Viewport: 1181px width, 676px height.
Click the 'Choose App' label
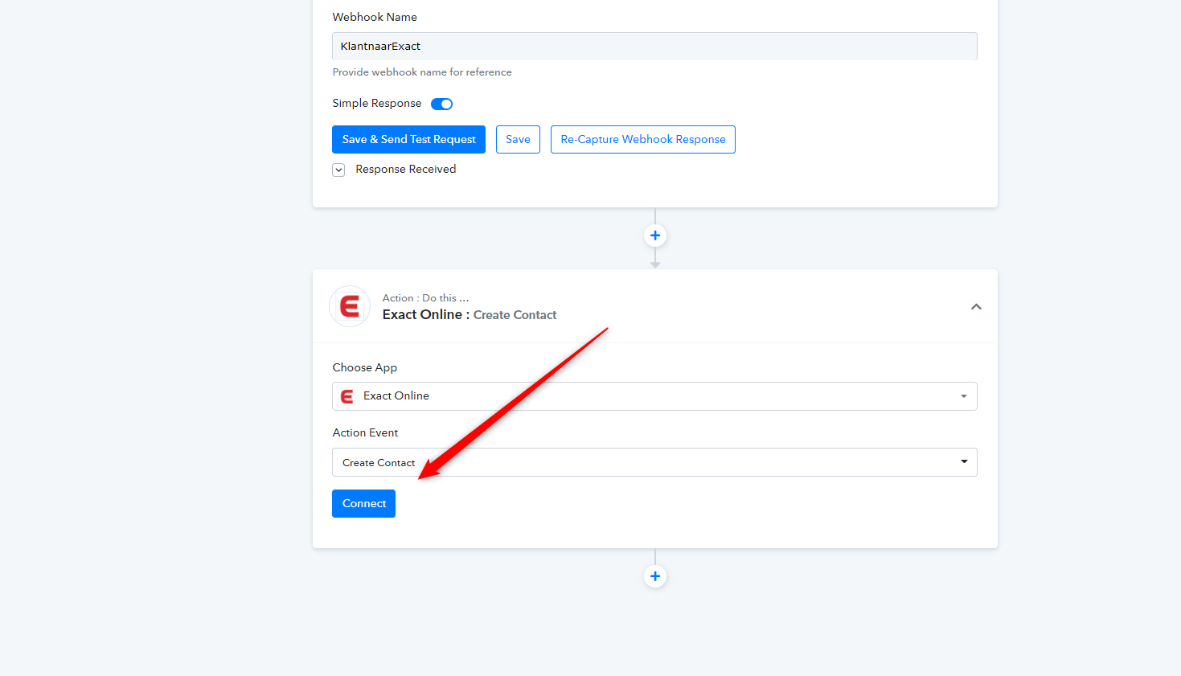pos(365,367)
